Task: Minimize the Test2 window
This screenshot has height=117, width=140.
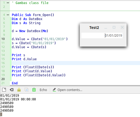Action: (106, 28)
